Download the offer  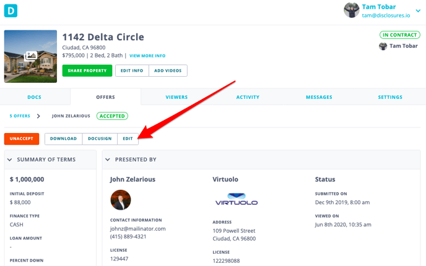(63, 139)
